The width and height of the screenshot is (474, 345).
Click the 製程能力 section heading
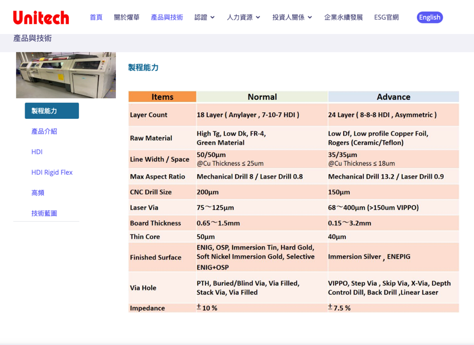[x=143, y=67]
